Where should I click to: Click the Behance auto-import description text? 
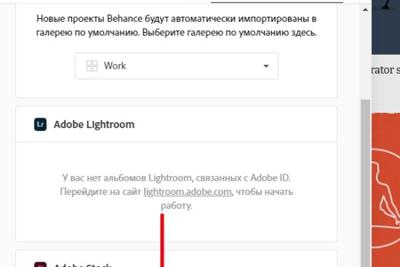tap(176, 25)
